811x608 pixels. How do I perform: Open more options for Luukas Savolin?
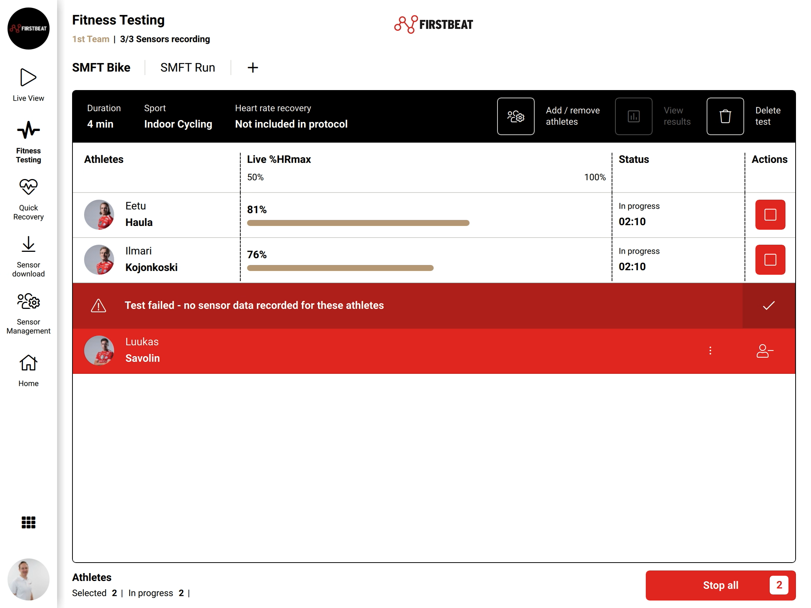(x=710, y=351)
